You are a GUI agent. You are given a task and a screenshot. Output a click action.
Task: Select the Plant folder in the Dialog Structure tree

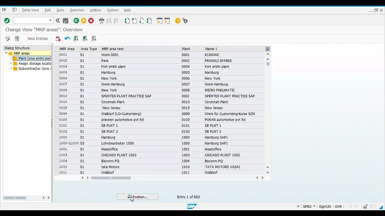pyautogui.click(x=32, y=58)
